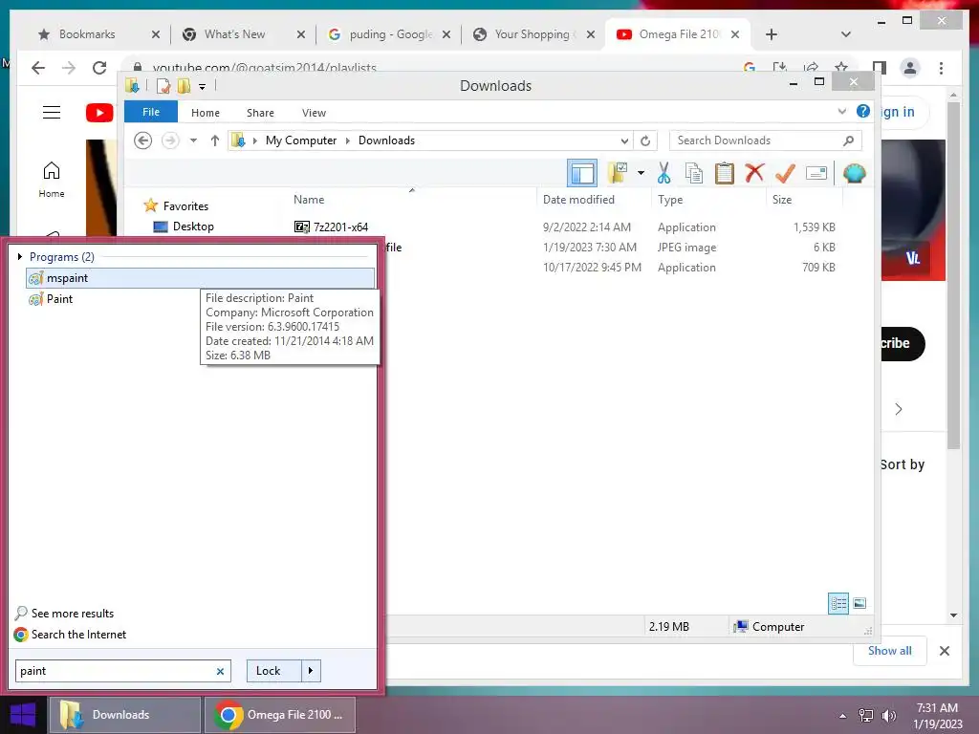Refresh the Downloads folder
The height and width of the screenshot is (734, 979).
[645, 141]
